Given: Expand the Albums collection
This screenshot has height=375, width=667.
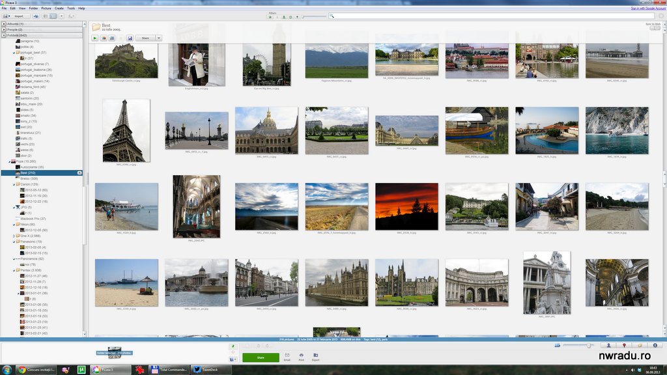Looking at the screenshot, I should click(x=4, y=24).
